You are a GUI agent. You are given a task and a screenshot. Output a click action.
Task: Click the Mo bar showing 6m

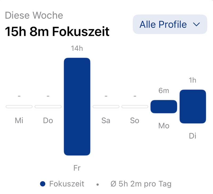click(164, 106)
